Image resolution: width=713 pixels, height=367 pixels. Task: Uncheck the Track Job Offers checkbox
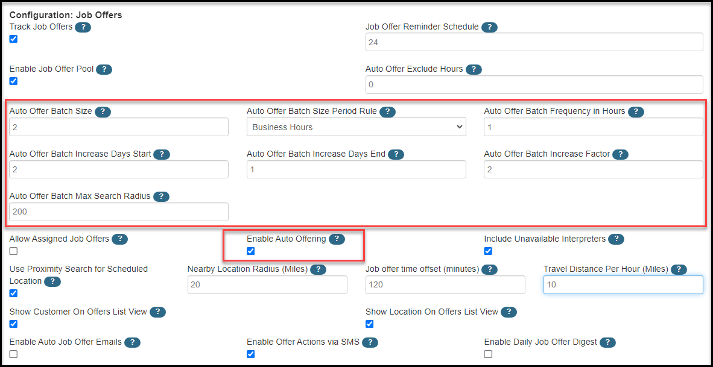point(13,39)
